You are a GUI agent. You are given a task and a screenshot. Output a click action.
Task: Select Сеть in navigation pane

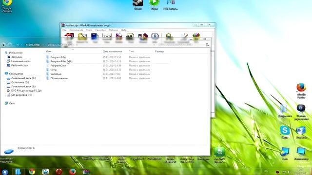(12, 103)
